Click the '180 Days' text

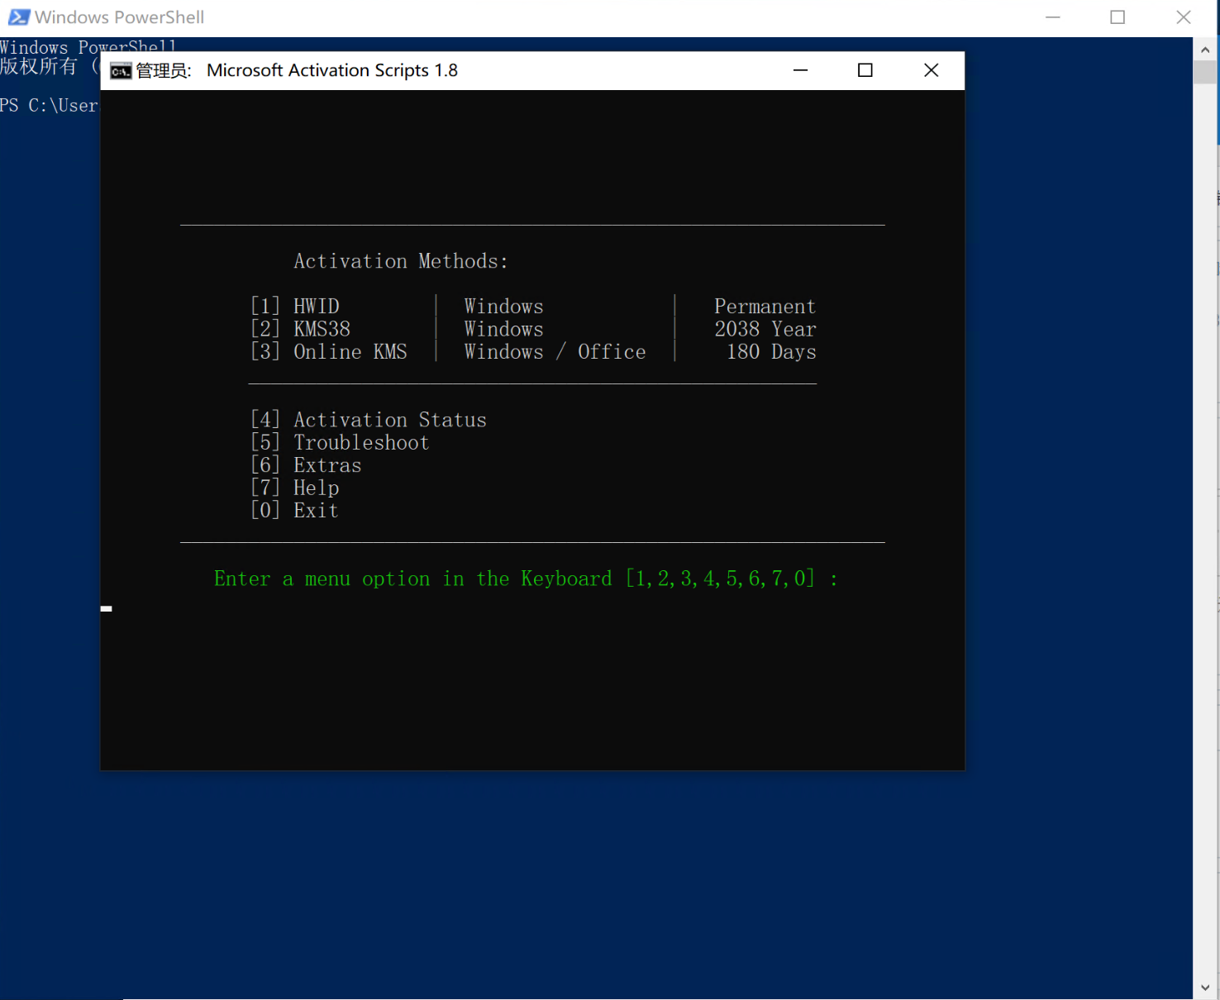[x=771, y=352]
